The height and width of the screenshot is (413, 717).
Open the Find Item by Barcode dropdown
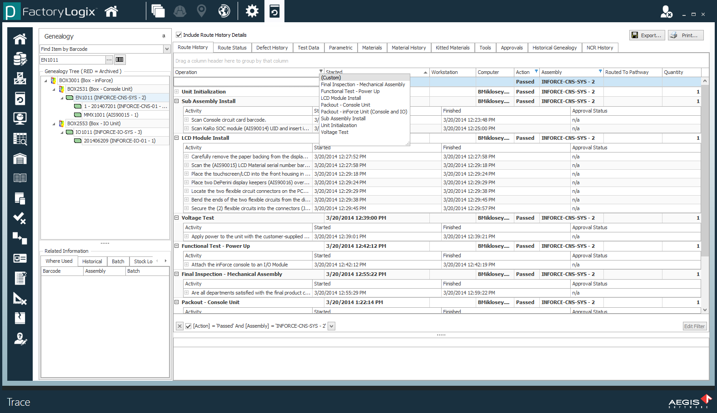pyautogui.click(x=167, y=49)
